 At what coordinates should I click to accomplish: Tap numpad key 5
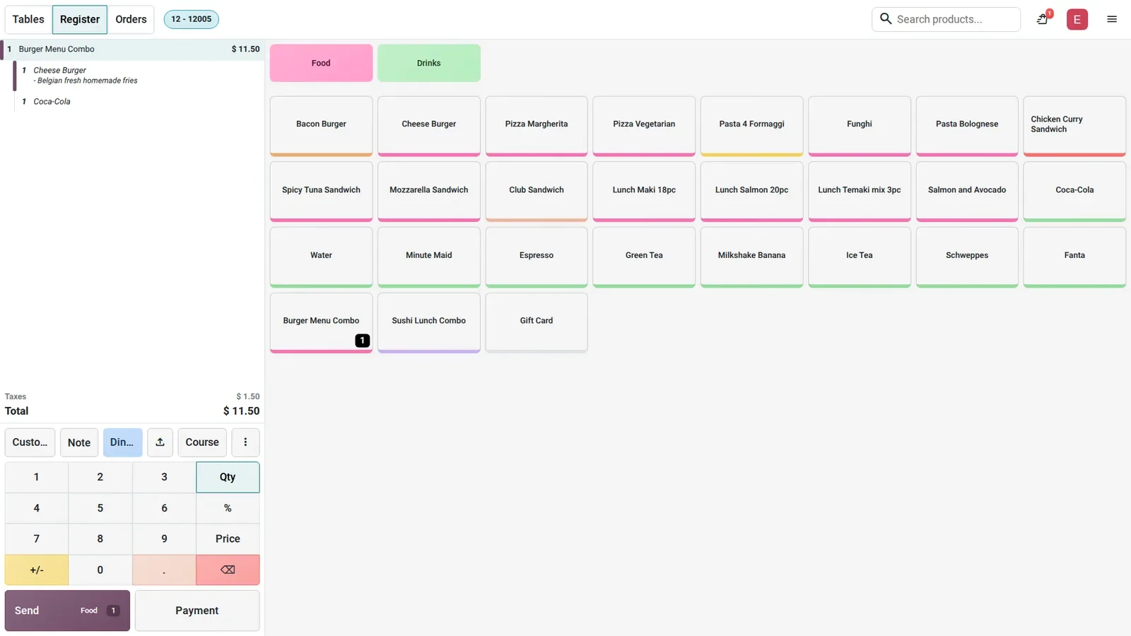[100, 508]
